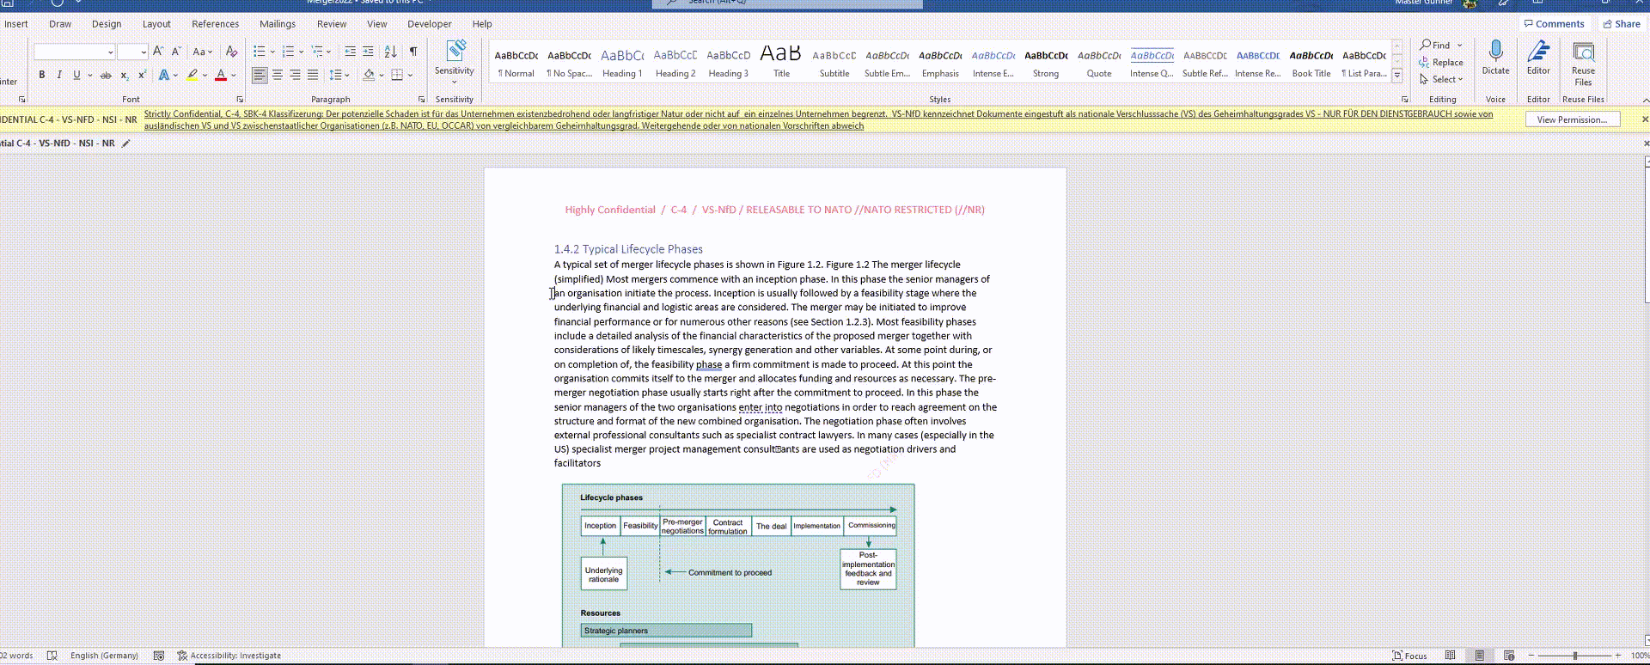
Task: Select Align Left paragraph alignment
Action: click(x=260, y=76)
